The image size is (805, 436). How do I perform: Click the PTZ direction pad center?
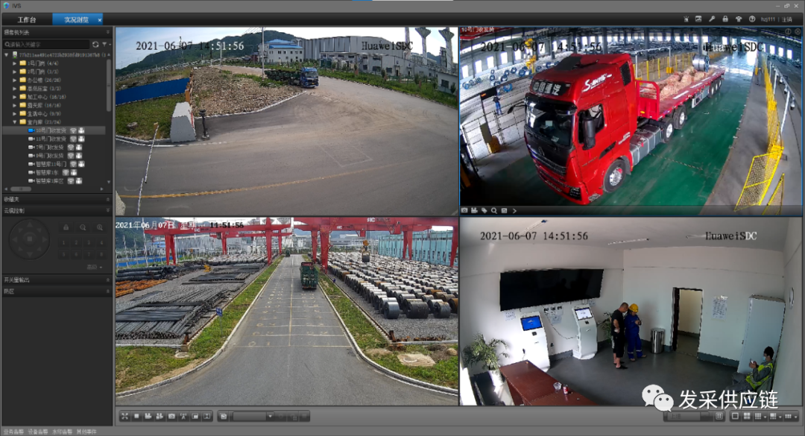[29, 238]
